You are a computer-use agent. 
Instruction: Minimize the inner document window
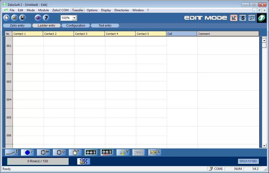pos(254,10)
